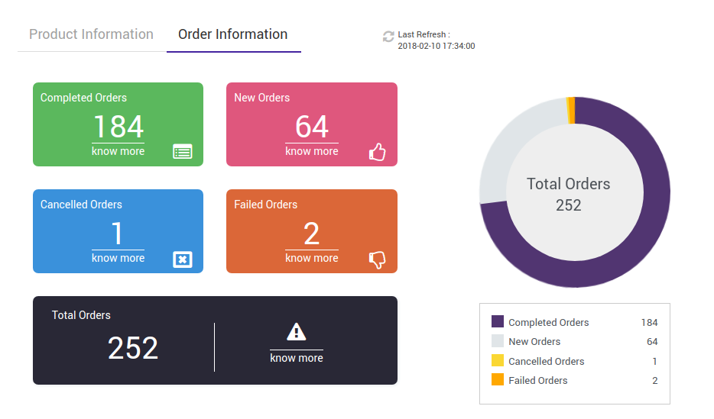Click the X icon on Cancelled Orders card

(x=183, y=259)
